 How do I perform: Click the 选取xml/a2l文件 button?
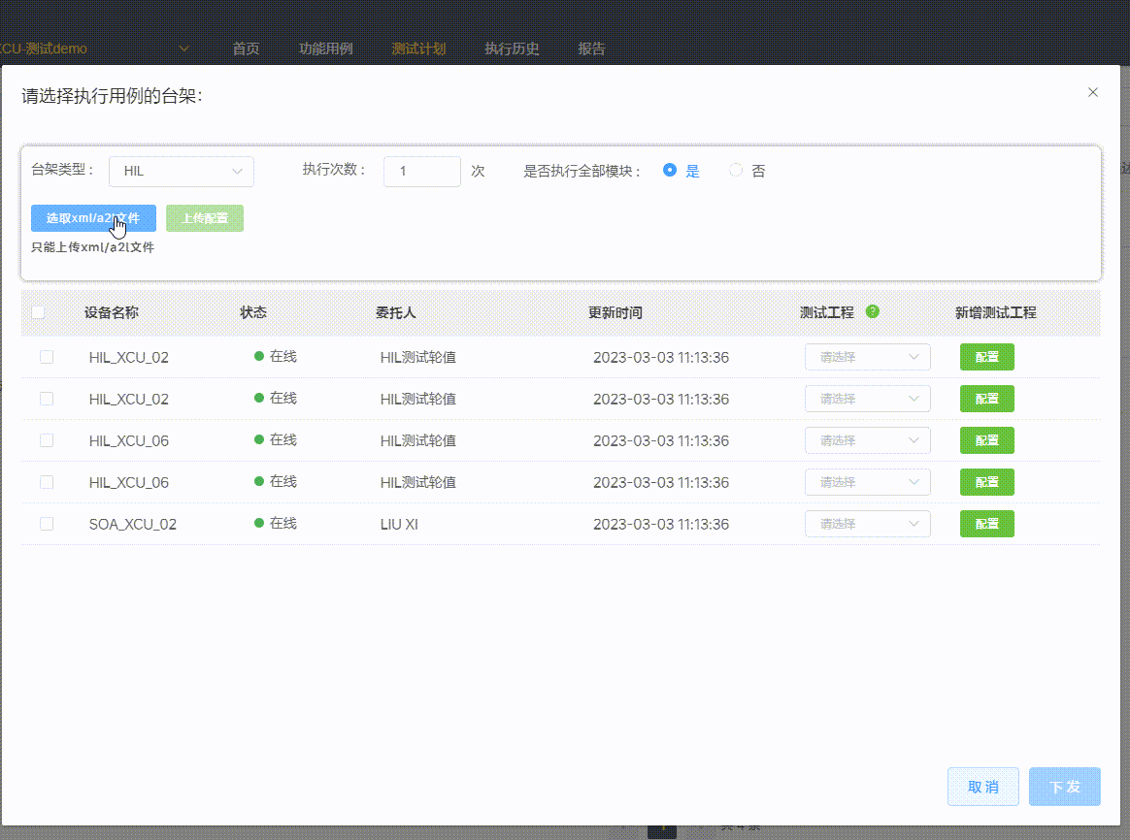[94, 218]
